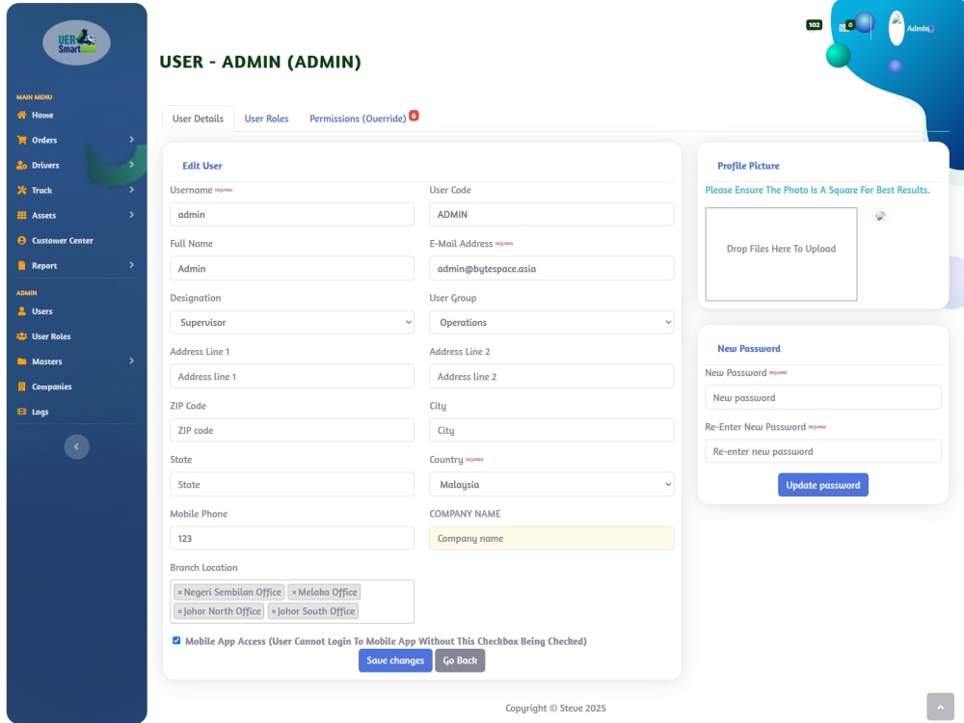Remove Johor South Office branch tag
964x723 pixels.
click(x=274, y=612)
